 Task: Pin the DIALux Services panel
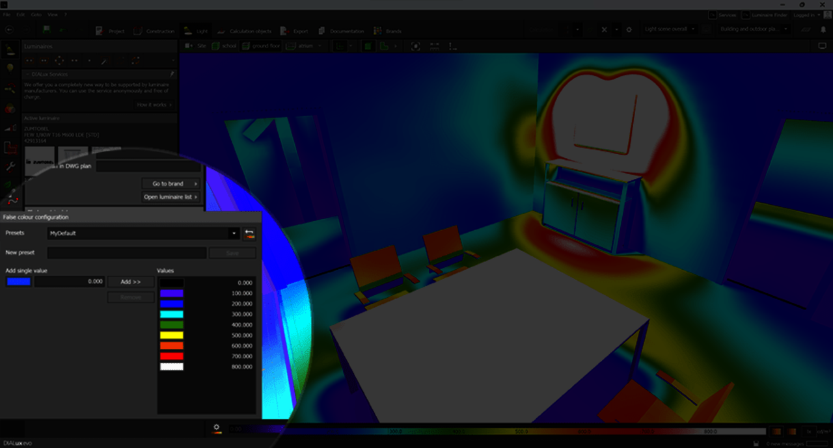click(172, 74)
